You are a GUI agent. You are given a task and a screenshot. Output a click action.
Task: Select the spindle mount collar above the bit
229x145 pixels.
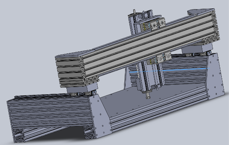point(147,92)
